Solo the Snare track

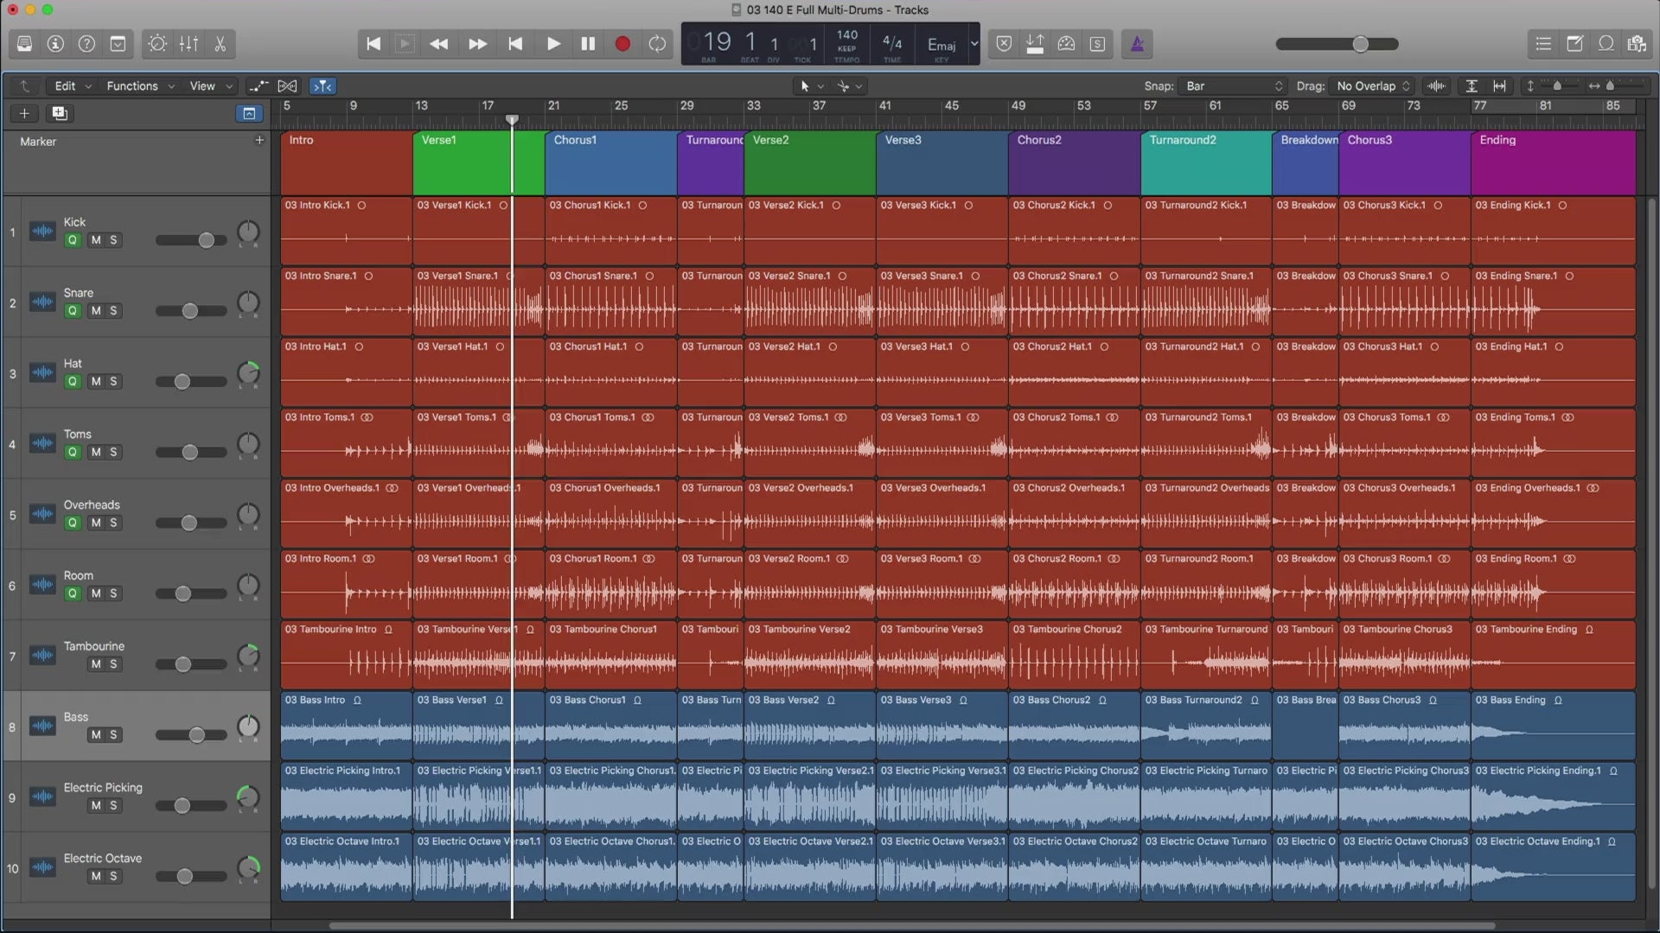coord(112,311)
